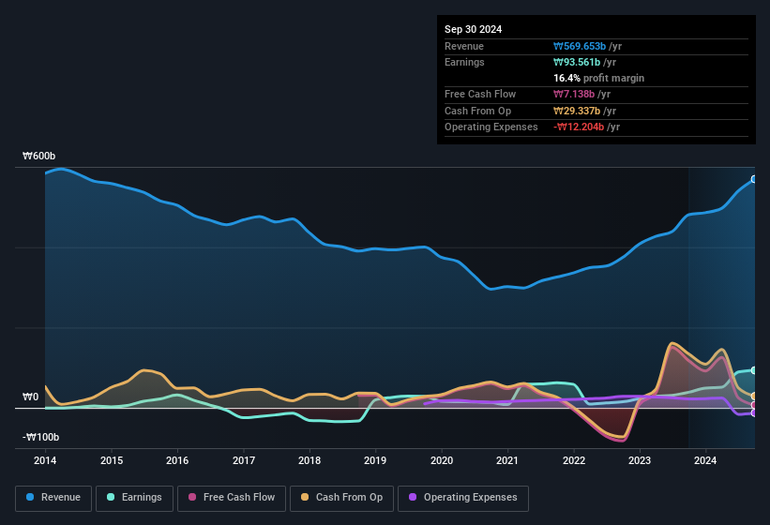This screenshot has width=770, height=525.
Task: Click the 2021 x-axis label
Action: coord(507,460)
